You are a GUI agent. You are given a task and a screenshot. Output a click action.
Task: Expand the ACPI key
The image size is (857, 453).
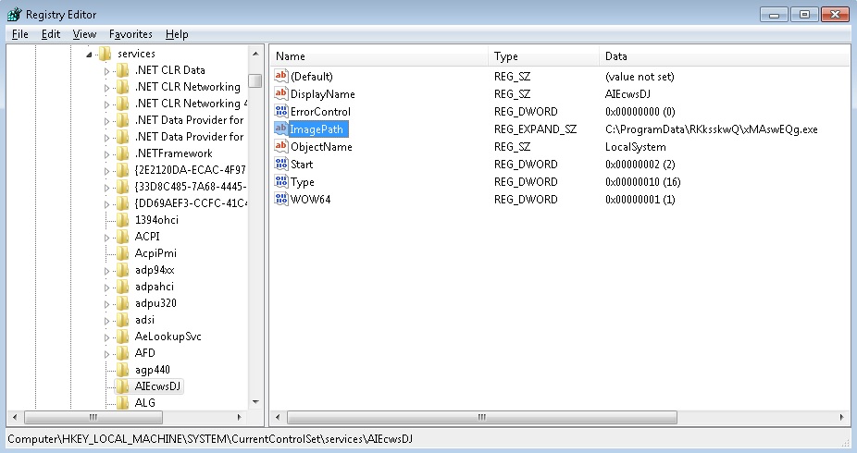[106, 238]
